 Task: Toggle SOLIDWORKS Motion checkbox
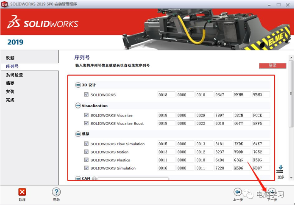[86, 152]
